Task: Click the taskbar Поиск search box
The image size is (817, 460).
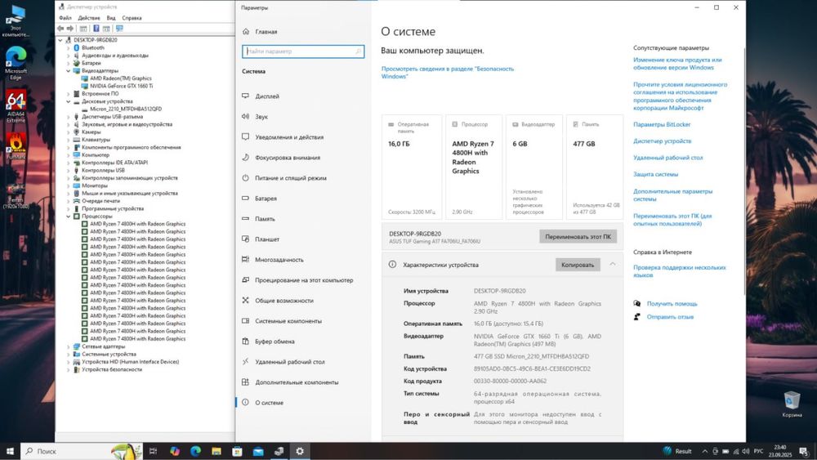Action: pyautogui.click(x=82, y=451)
